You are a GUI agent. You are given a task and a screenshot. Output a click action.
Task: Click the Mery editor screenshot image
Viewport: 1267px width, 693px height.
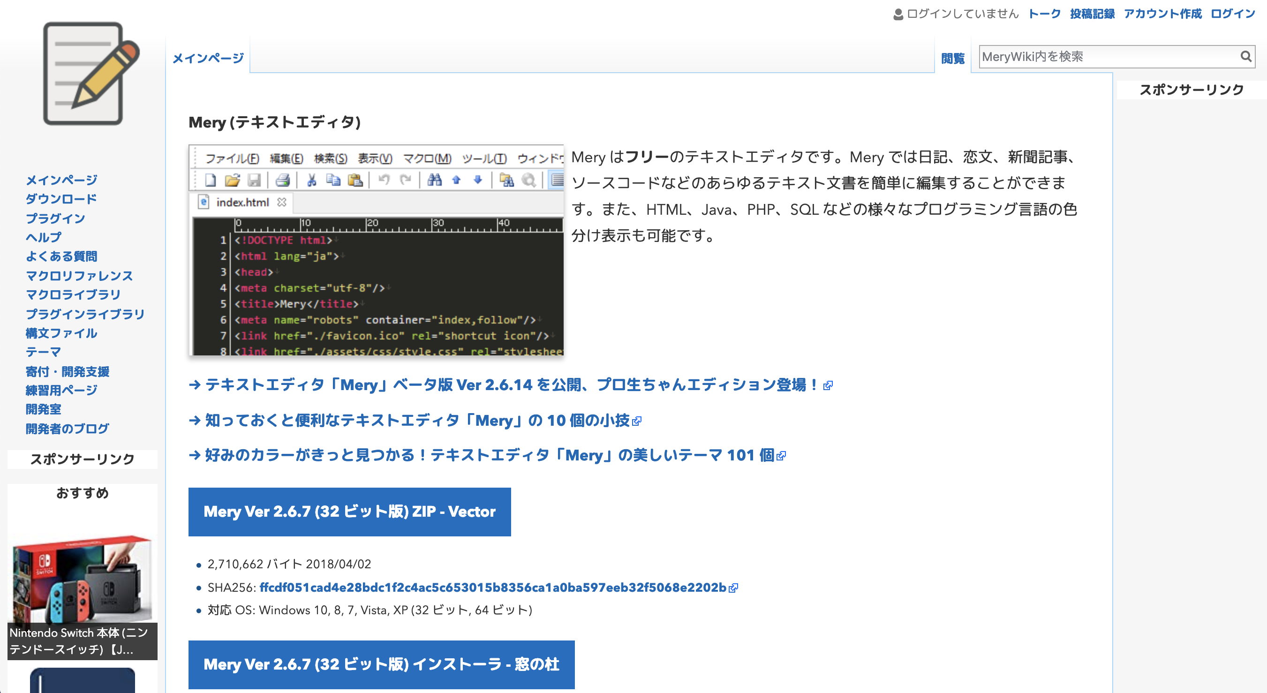(x=376, y=250)
